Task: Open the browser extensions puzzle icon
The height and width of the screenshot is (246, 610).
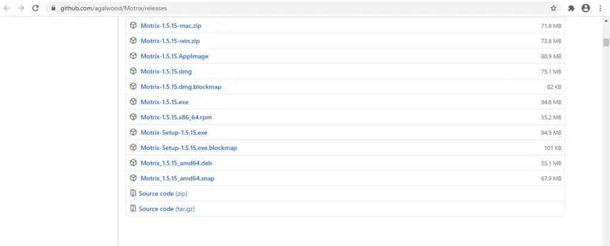Action: 571,8
